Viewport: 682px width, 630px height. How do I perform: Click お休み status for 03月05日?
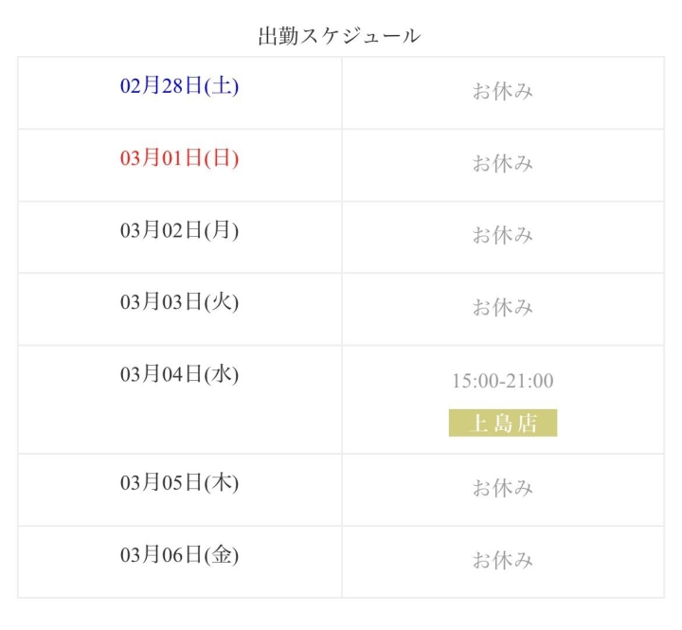click(x=502, y=489)
